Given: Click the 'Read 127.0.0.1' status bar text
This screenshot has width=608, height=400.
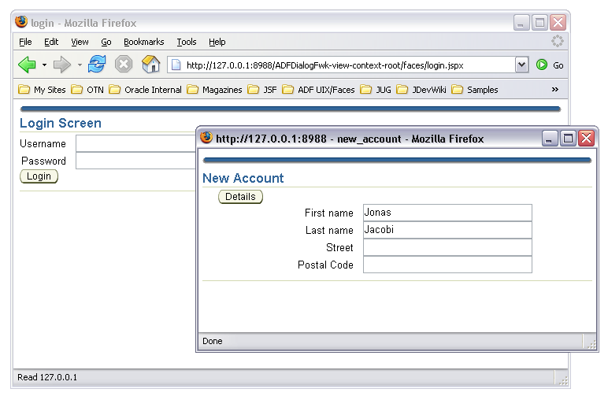Looking at the screenshot, I should [x=47, y=377].
